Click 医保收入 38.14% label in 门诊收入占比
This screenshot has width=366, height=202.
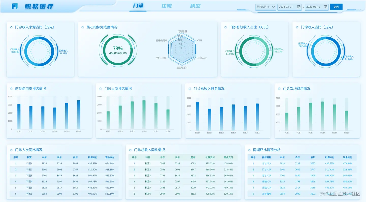tap(303, 45)
